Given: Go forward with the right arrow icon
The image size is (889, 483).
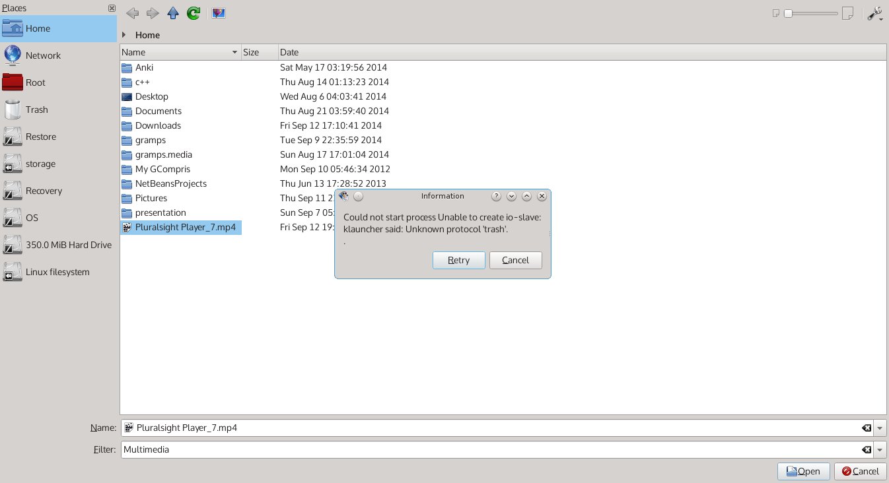Looking at the screenshot, I should [x=153, y=13].
